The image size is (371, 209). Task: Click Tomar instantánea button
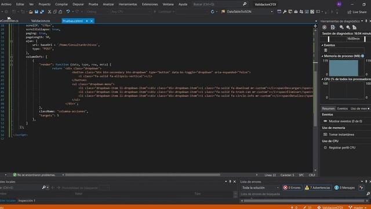341,134
